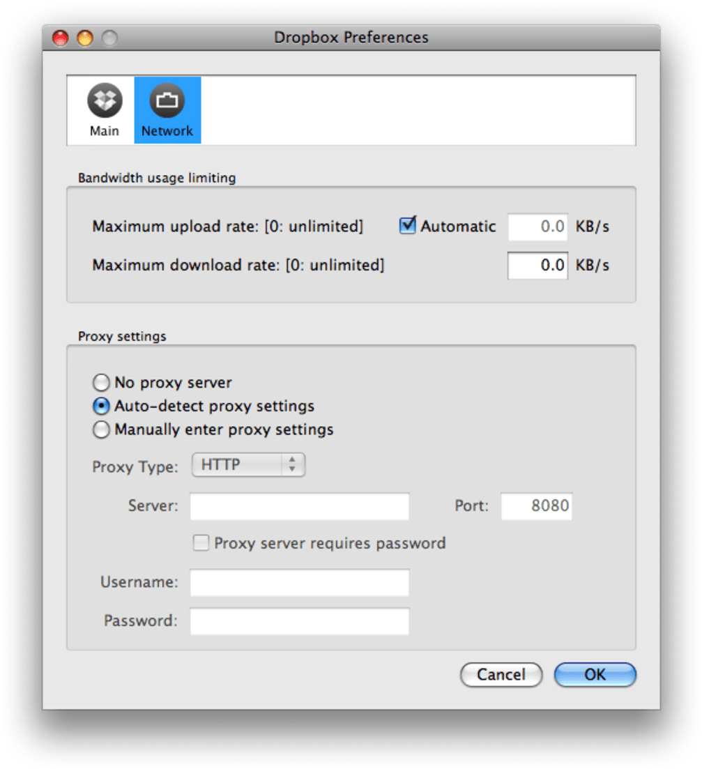Click the yellow minimize button
This screenshot has height=769, width=702.
[x=84, y=38]
